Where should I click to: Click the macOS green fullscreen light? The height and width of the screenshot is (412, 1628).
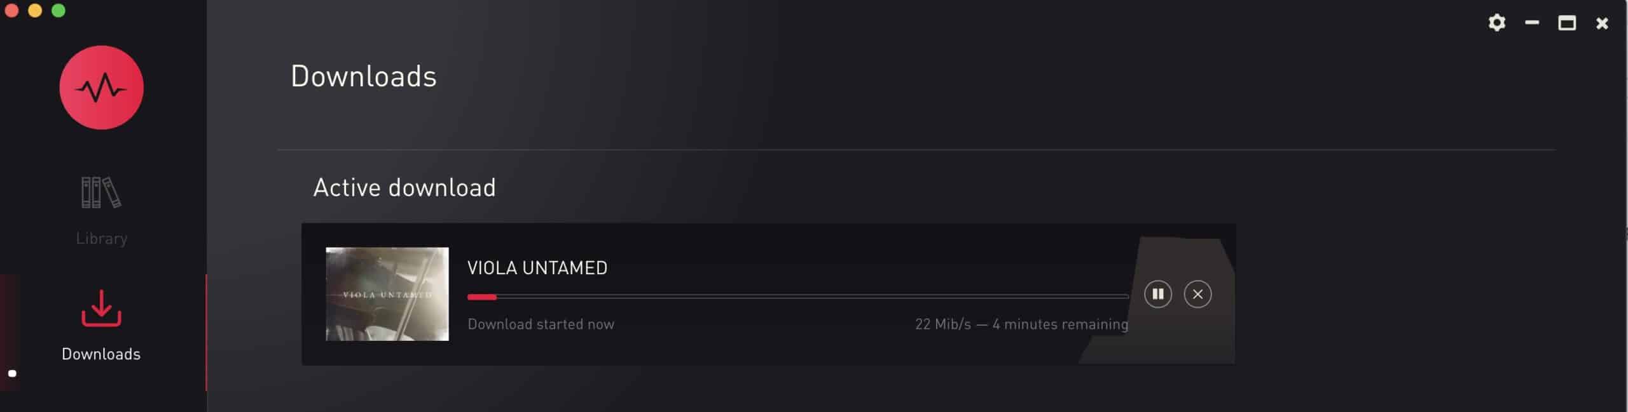[x=59, y=10]
